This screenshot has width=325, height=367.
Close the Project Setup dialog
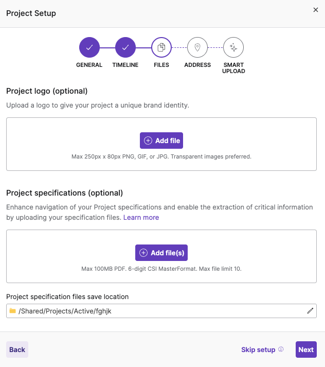(x=316, y=10)
